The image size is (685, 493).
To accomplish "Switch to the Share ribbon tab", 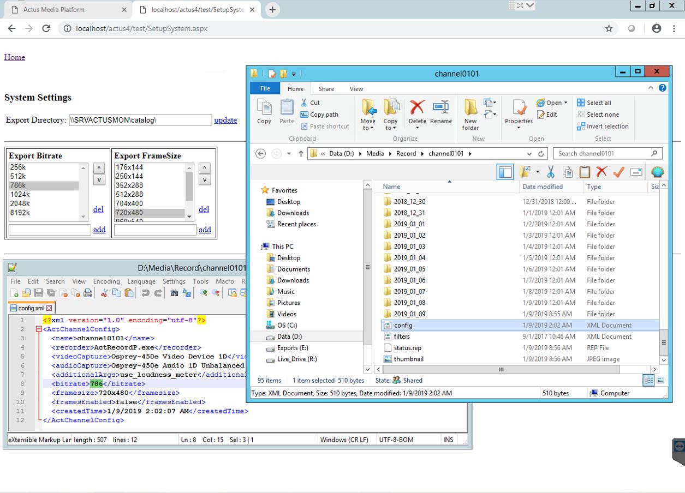I will [x=326, y=89].
